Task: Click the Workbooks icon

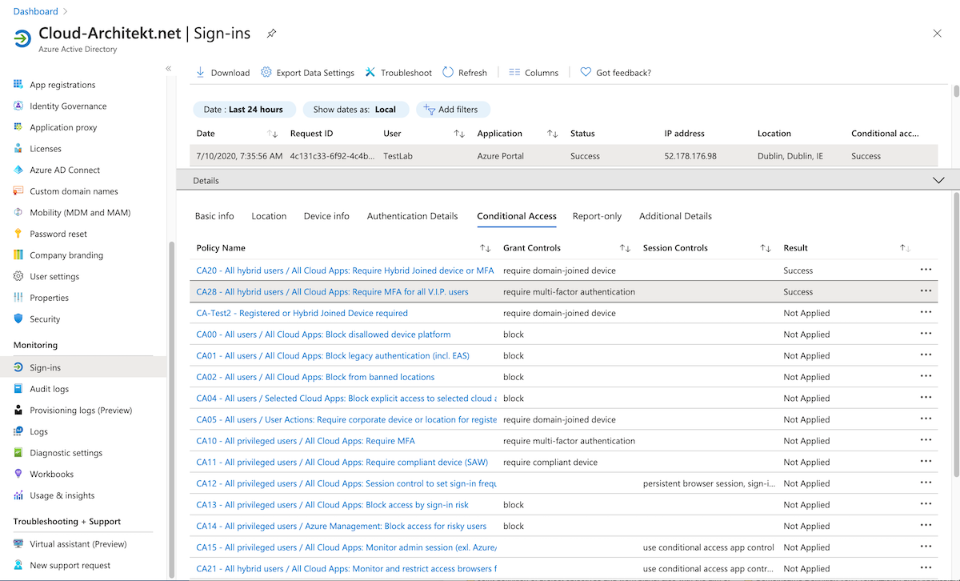Action: (x=18, y=474)
